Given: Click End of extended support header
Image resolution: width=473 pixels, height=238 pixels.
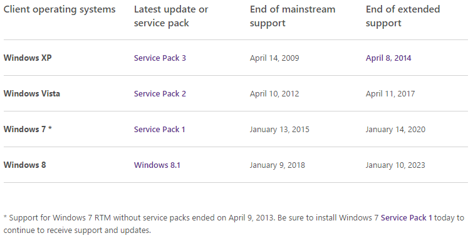Looking at the screenshot, I should (x=403, y=16).
